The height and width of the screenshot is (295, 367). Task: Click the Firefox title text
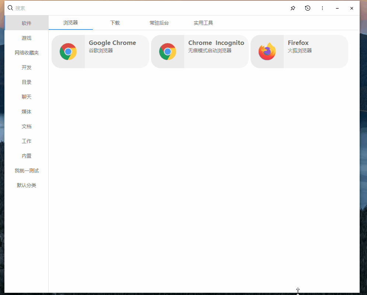pos(298,43)
